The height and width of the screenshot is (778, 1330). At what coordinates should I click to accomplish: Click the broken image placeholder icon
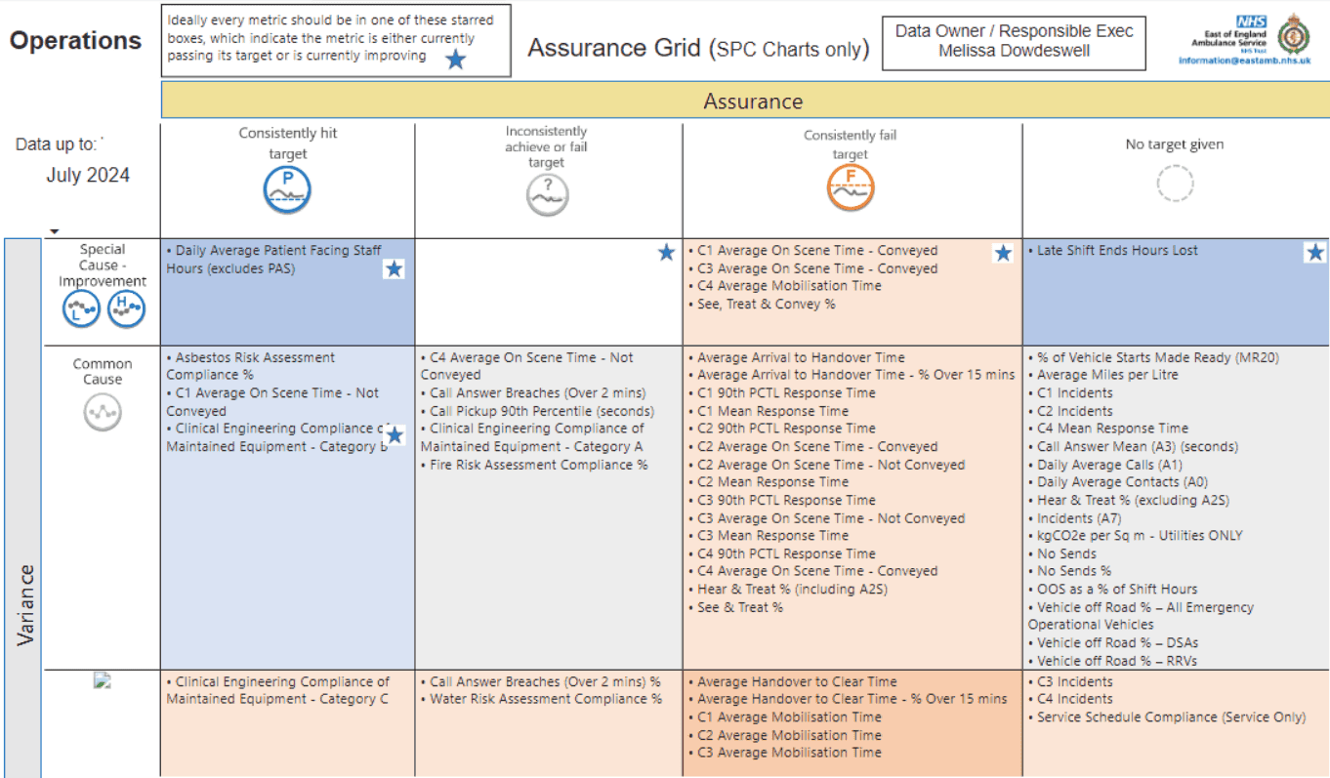pos(103,680)
